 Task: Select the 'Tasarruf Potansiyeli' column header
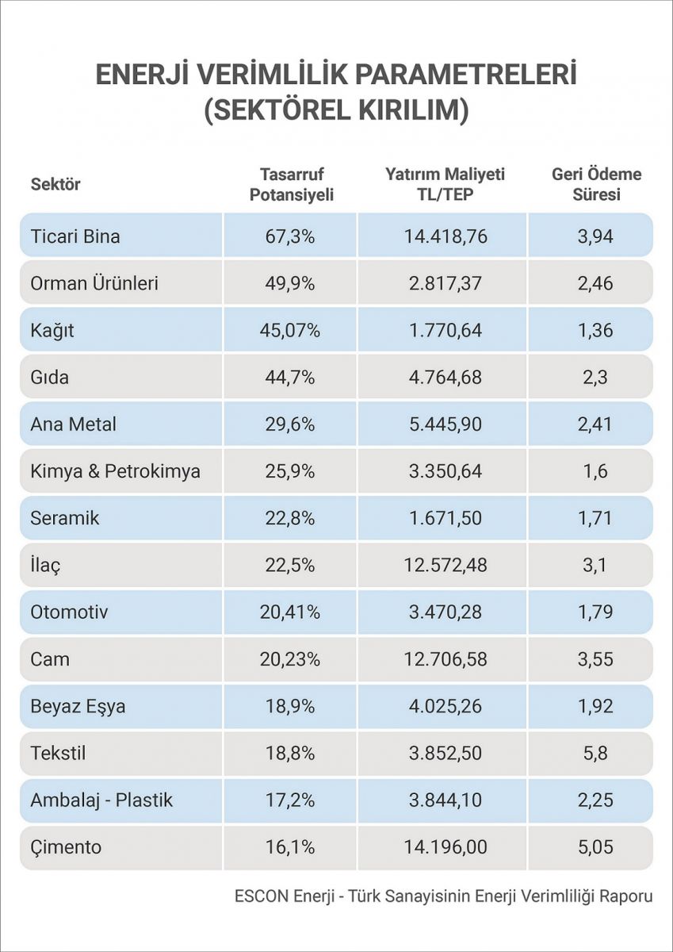[291, 185]
